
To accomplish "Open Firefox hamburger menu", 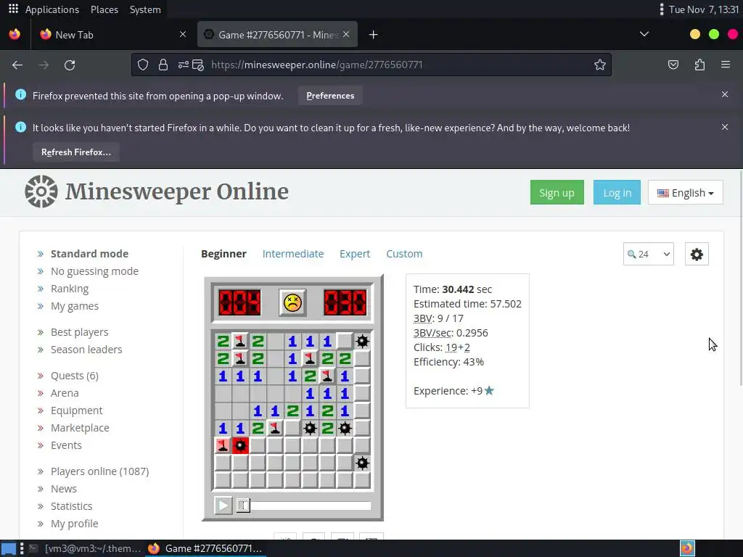I will [726, 65].
